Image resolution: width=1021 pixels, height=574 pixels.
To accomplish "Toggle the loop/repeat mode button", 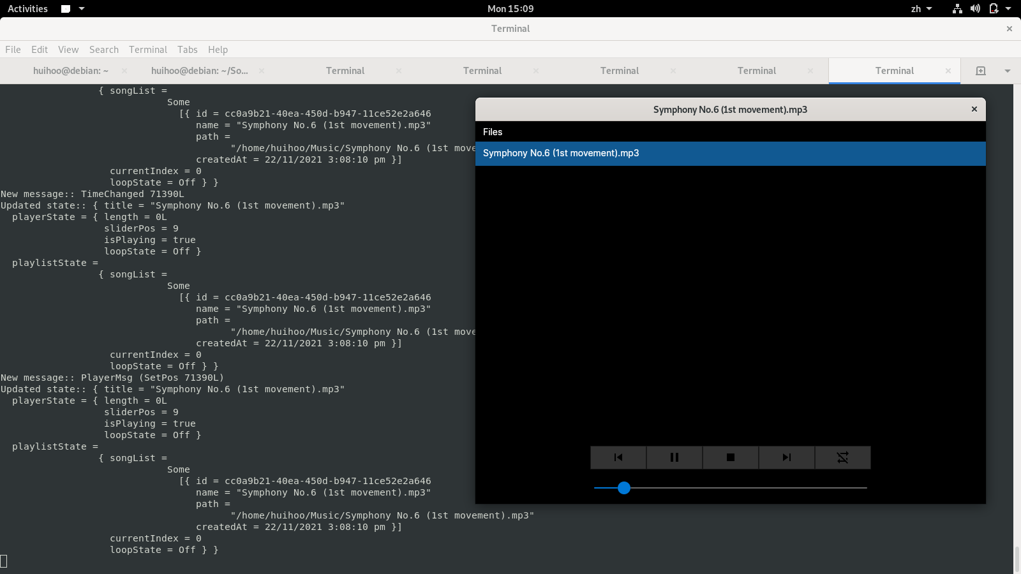I will coord(842,457).
